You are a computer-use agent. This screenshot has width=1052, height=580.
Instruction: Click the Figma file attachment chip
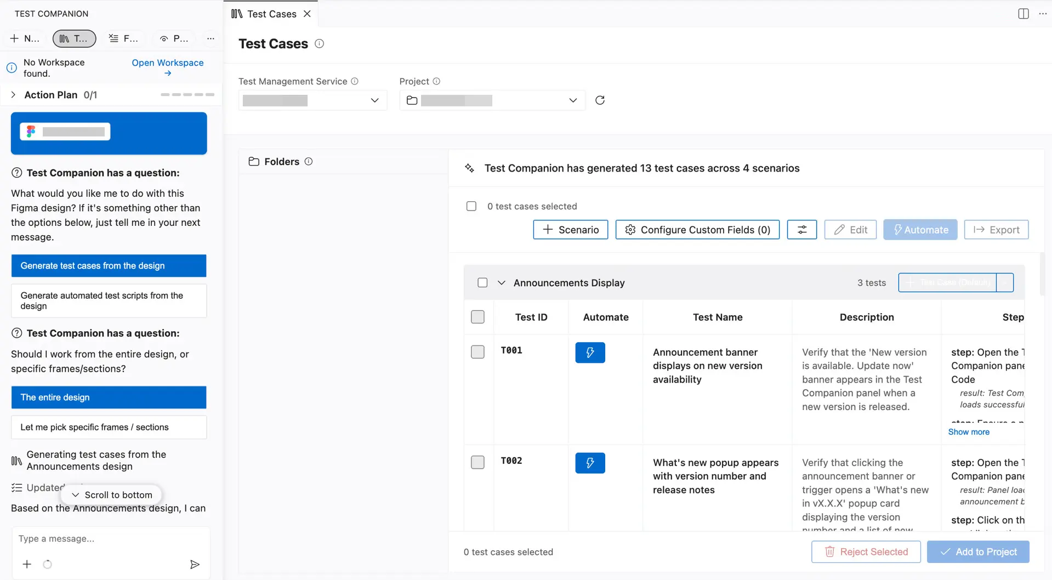click(65, 132)
